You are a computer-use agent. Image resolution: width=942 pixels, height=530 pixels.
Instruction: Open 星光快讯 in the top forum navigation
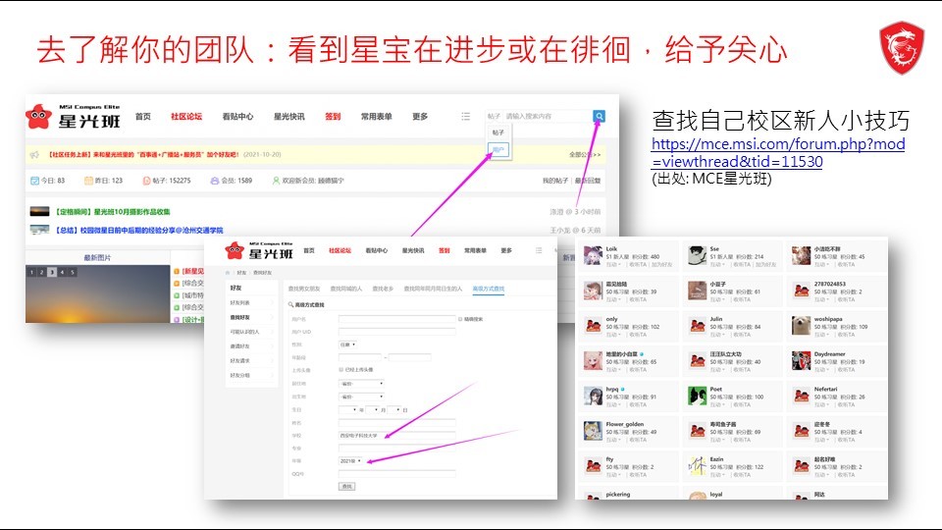tap(288, 117)
